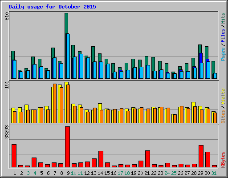Click the red KBytes bar for day 21
The height and width of the screenshot is (178, 228).
tap(147, 159)
